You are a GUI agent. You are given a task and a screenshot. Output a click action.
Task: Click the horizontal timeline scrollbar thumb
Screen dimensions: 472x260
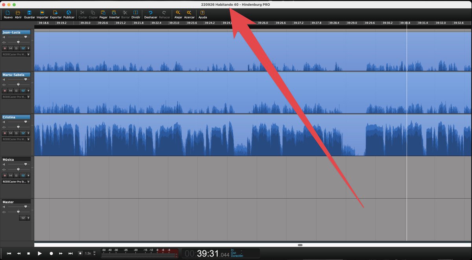[x=300, y=245]
